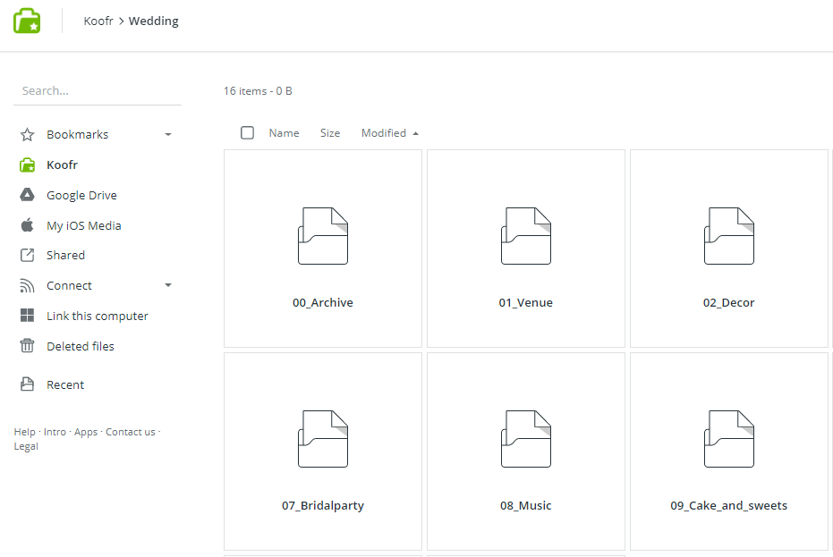This screenshot has height=557, width=833.
Task: Open the Contact us link
Action: [130, 432]
